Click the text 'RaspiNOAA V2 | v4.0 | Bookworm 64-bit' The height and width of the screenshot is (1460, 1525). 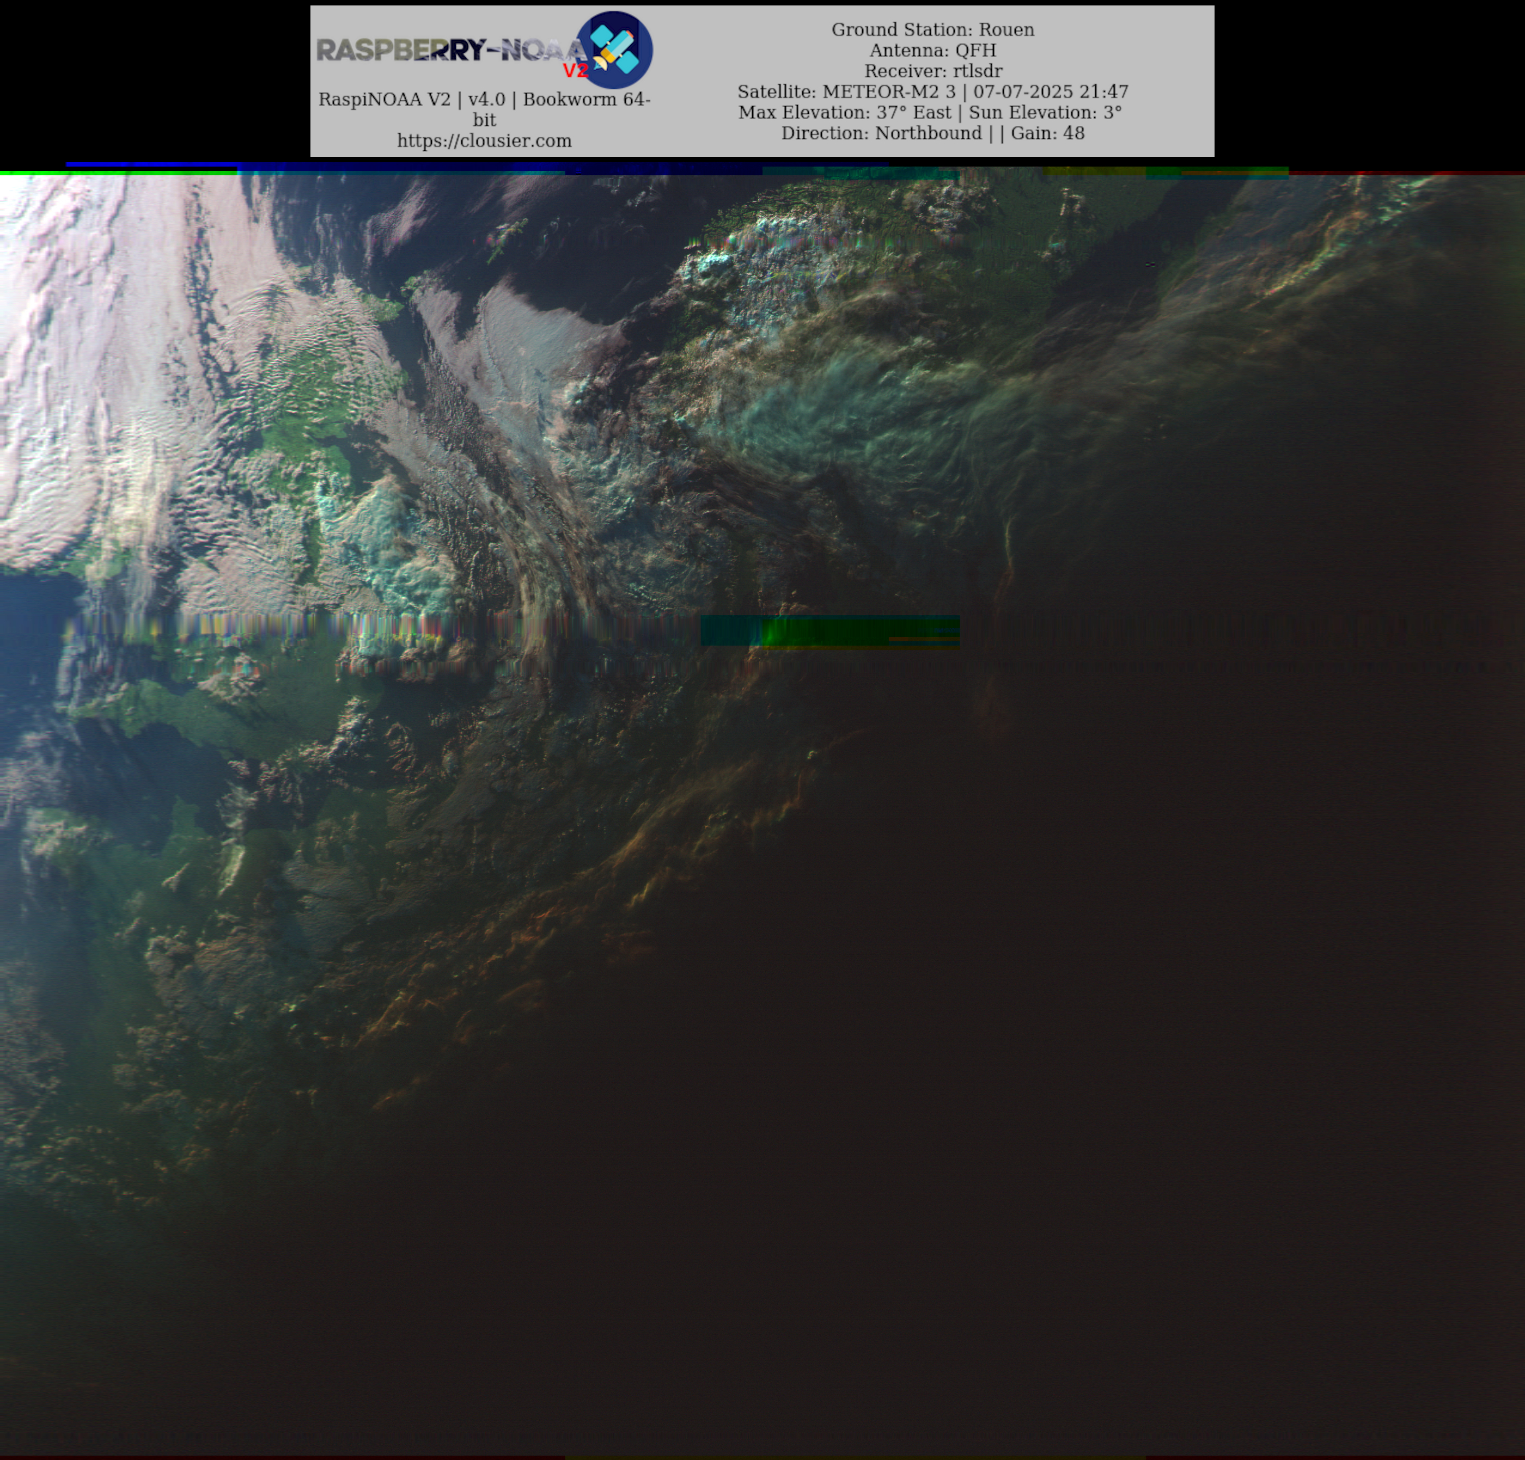tap(484, 109)
